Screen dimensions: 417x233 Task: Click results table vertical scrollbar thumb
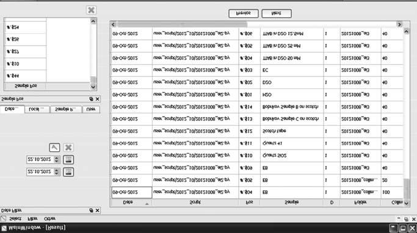pos(407,189)
